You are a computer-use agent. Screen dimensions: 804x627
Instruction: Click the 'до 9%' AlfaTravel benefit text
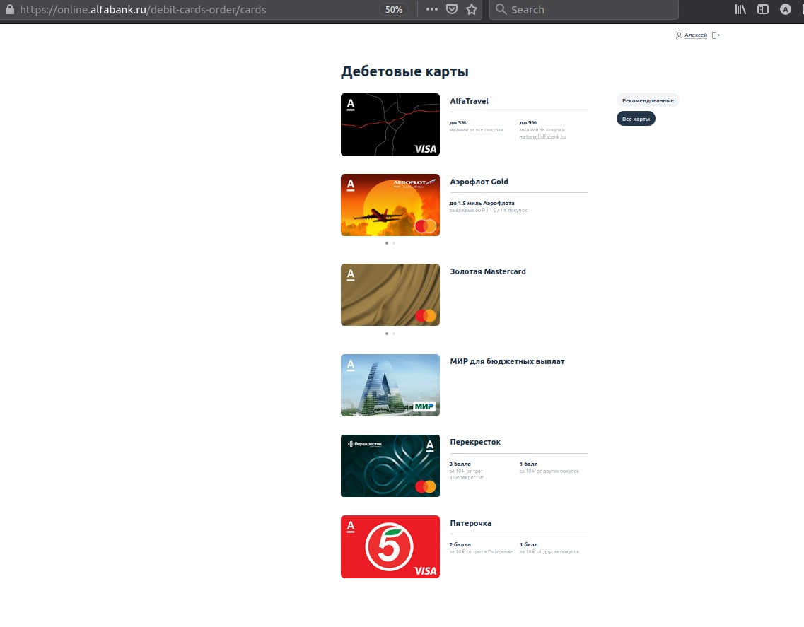(x=528, y=122)
